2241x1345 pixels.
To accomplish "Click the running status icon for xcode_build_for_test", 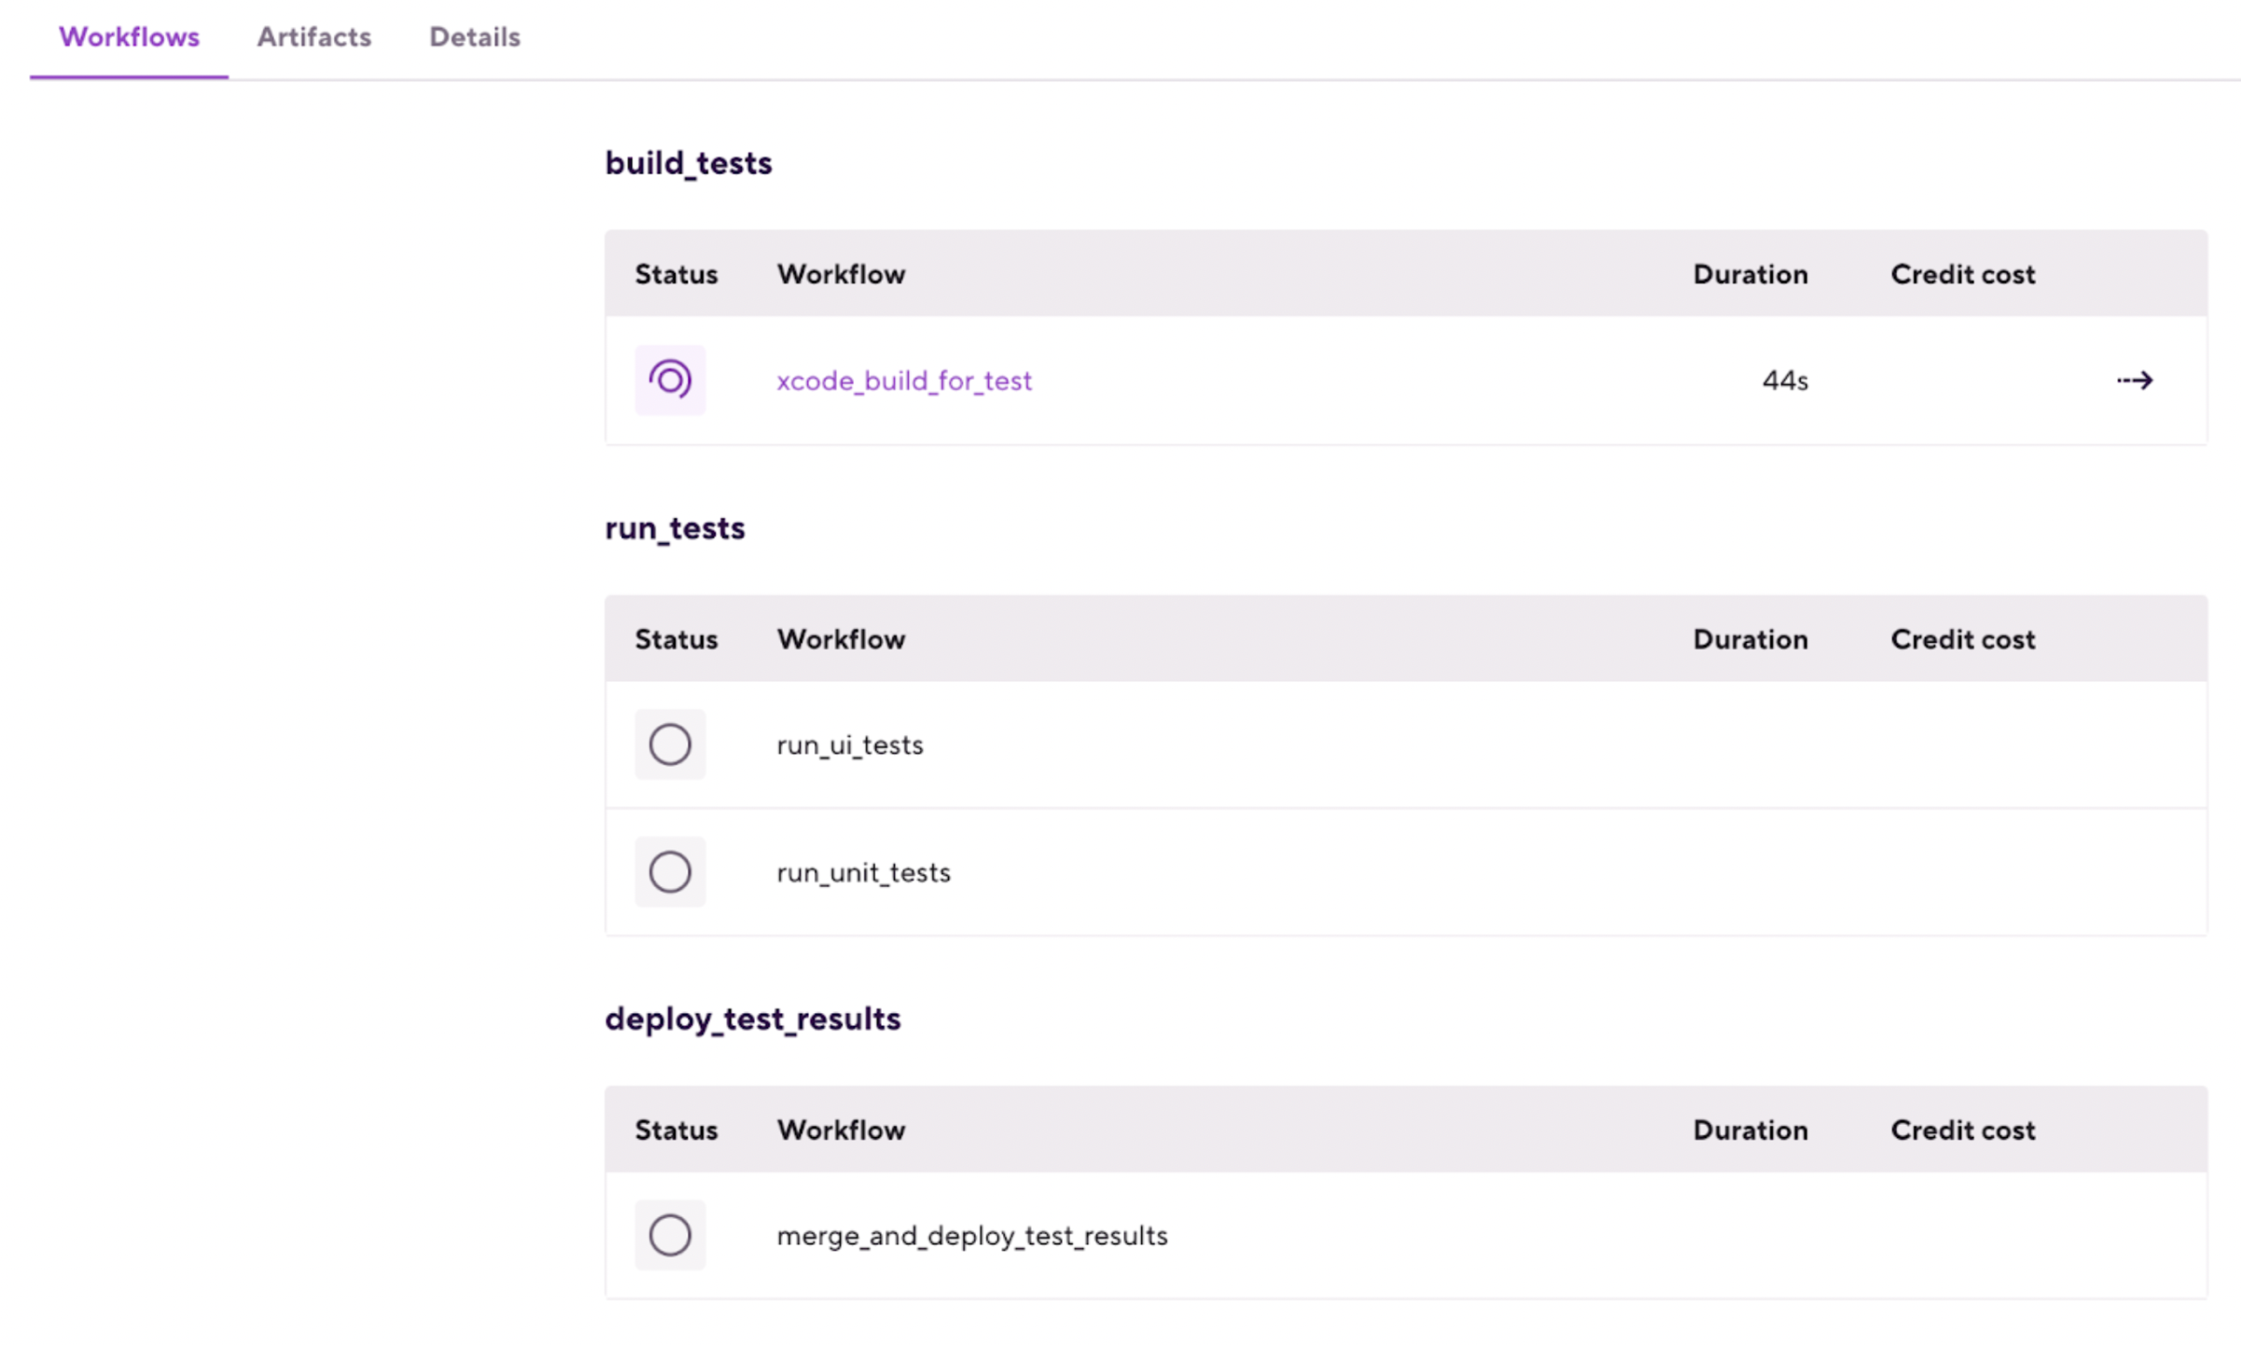I will click(670, 380).
